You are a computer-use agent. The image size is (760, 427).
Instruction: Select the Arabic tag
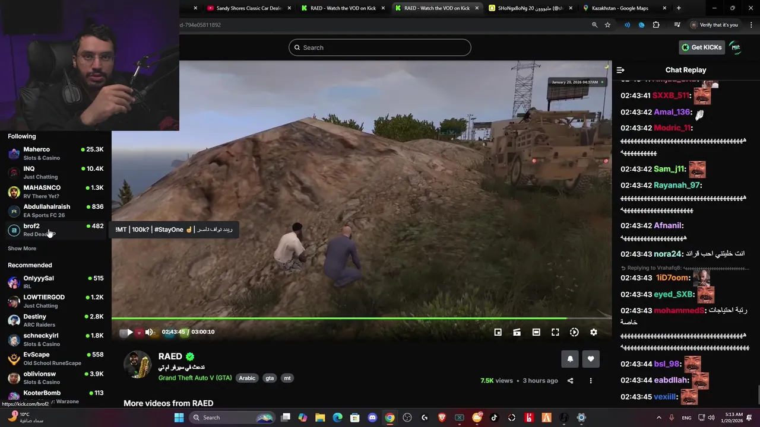[247, 378]
